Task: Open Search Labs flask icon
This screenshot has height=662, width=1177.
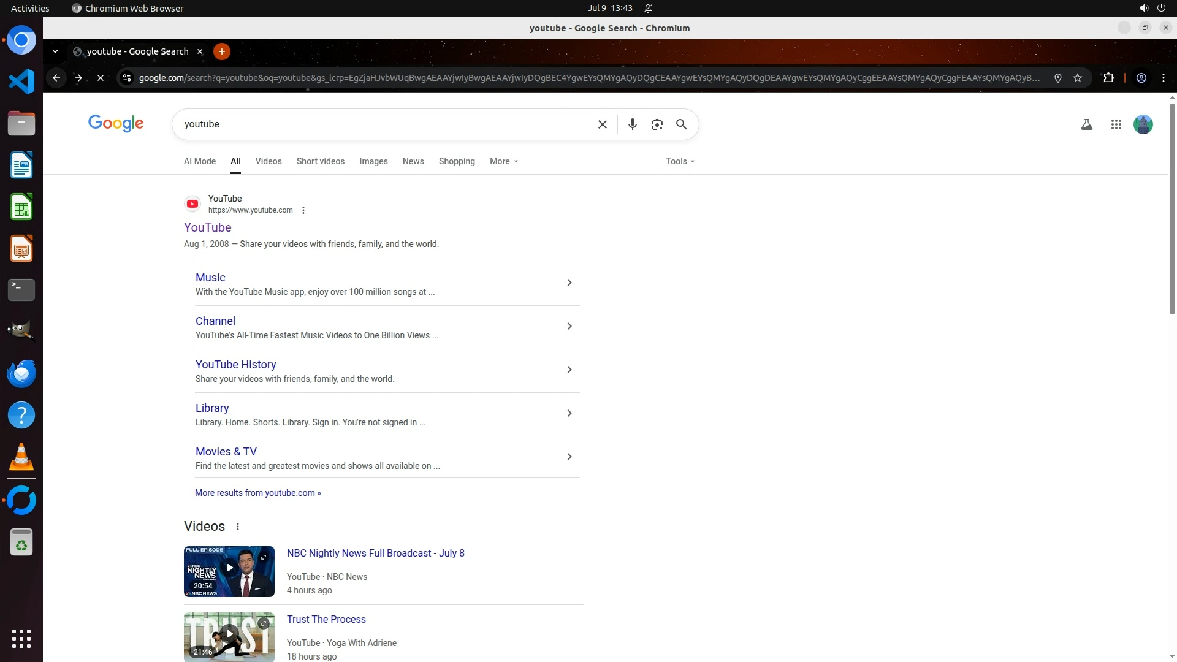Action: coord(1086,124)
